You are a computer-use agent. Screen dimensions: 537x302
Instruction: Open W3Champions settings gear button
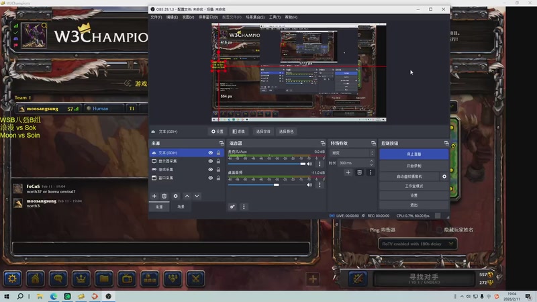click(x=12, y=279)
